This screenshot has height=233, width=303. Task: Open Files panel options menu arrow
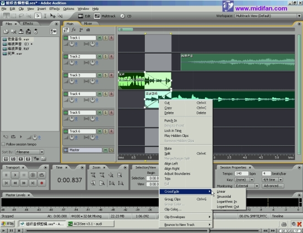click(56, 24)
